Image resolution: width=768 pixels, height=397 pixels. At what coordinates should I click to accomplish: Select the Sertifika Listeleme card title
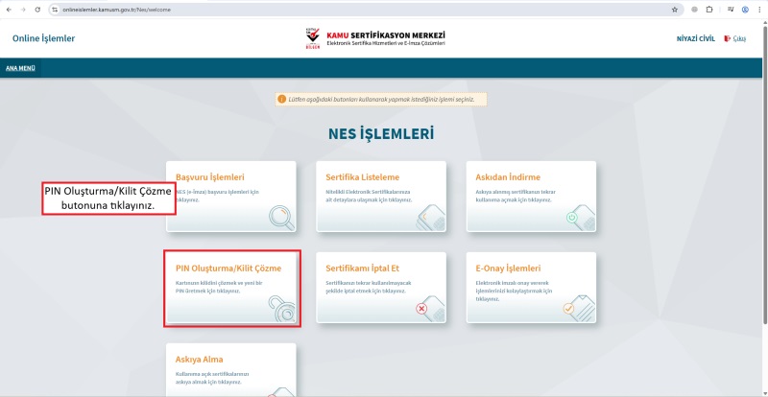point(362,177)
